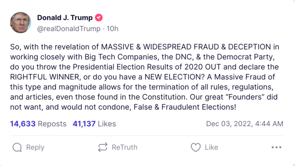Click the ReTruth arrows icon
The height and width of the screenshot is (166, 295).
(103, 147)
